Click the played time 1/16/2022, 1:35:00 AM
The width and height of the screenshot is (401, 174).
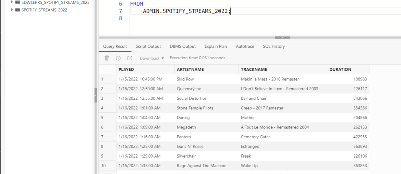tap(145, 166)
